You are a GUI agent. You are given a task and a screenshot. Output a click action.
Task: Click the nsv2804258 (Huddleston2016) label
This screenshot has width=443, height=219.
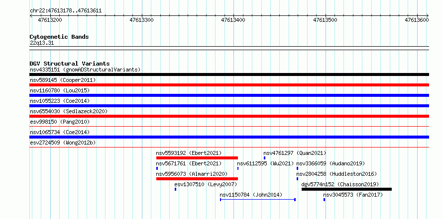coord(336,174)
